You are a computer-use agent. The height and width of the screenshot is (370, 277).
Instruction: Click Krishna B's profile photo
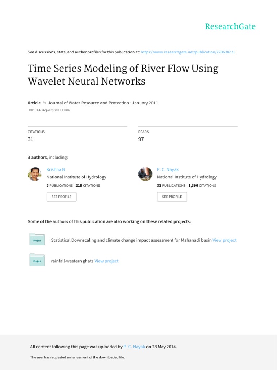pos(35,174)
